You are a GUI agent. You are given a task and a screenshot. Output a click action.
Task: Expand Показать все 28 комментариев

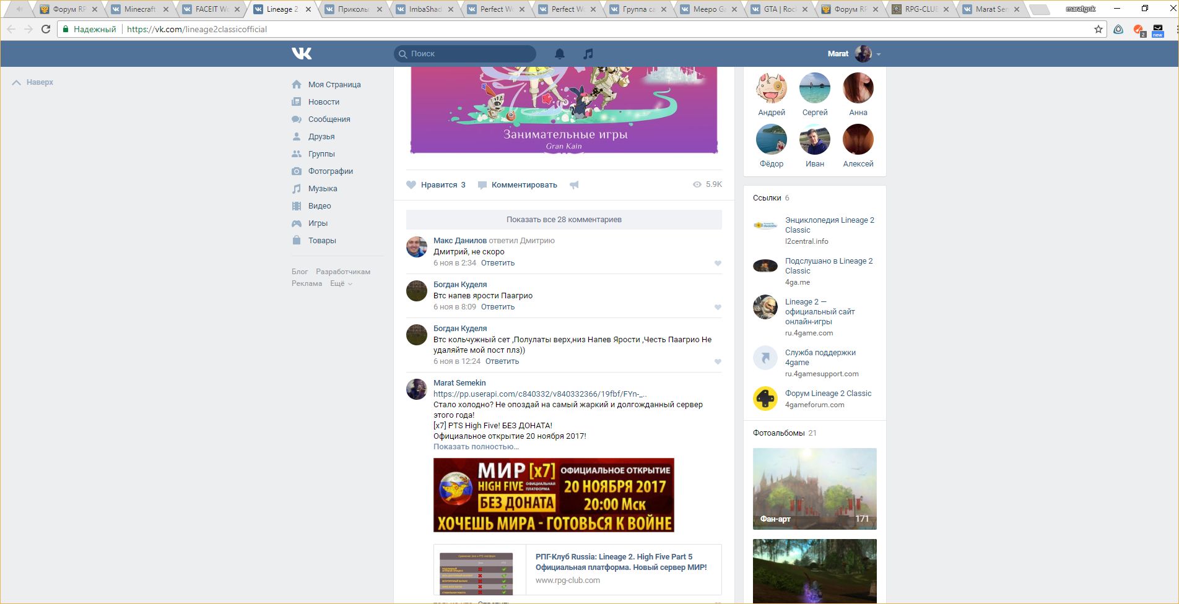coord(564,220)
